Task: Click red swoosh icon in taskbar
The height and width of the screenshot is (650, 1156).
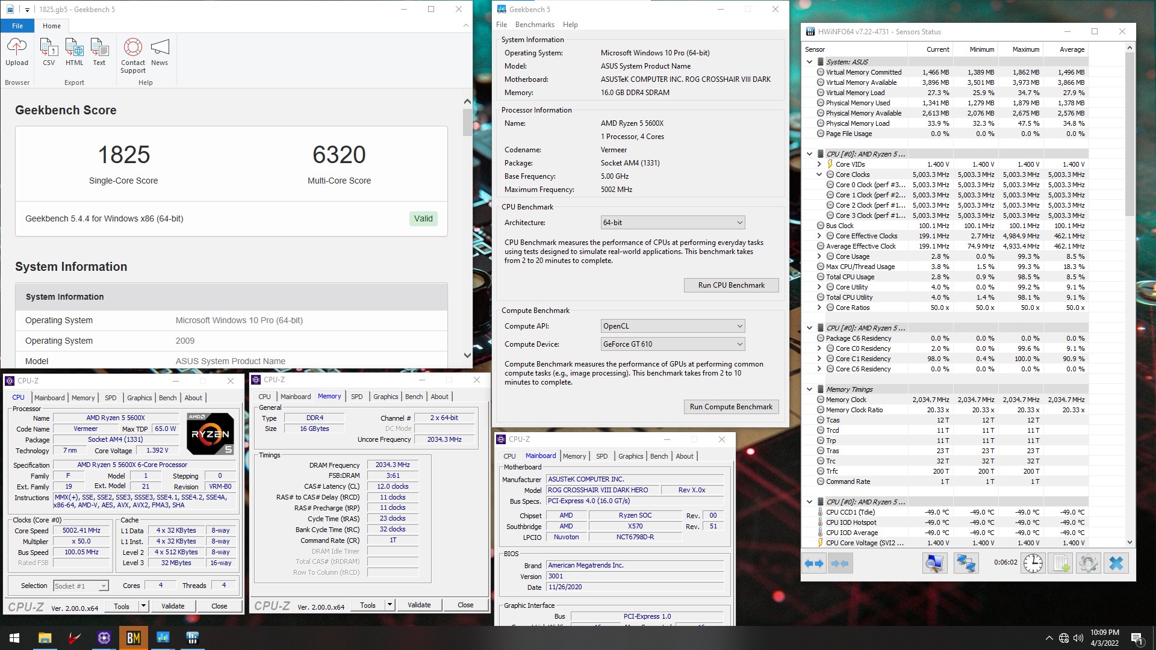Action: point(74,638)
